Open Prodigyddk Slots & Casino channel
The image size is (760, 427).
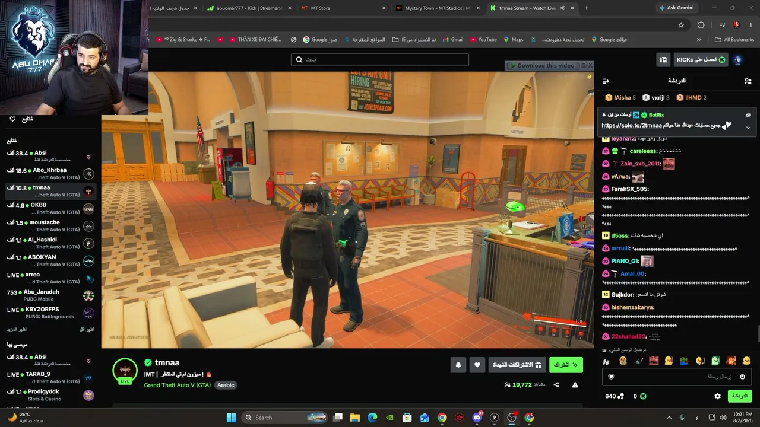(x=50, y=395)
